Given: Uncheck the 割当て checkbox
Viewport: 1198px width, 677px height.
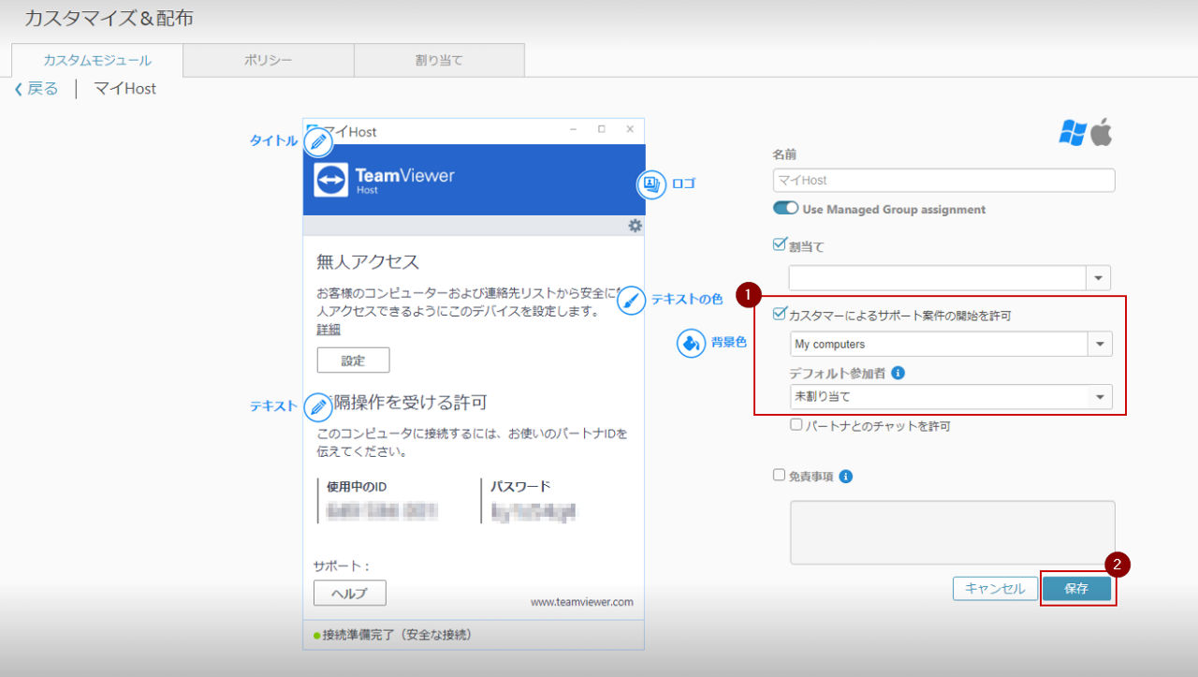Looking at the screenshot, I should point(780,244).
